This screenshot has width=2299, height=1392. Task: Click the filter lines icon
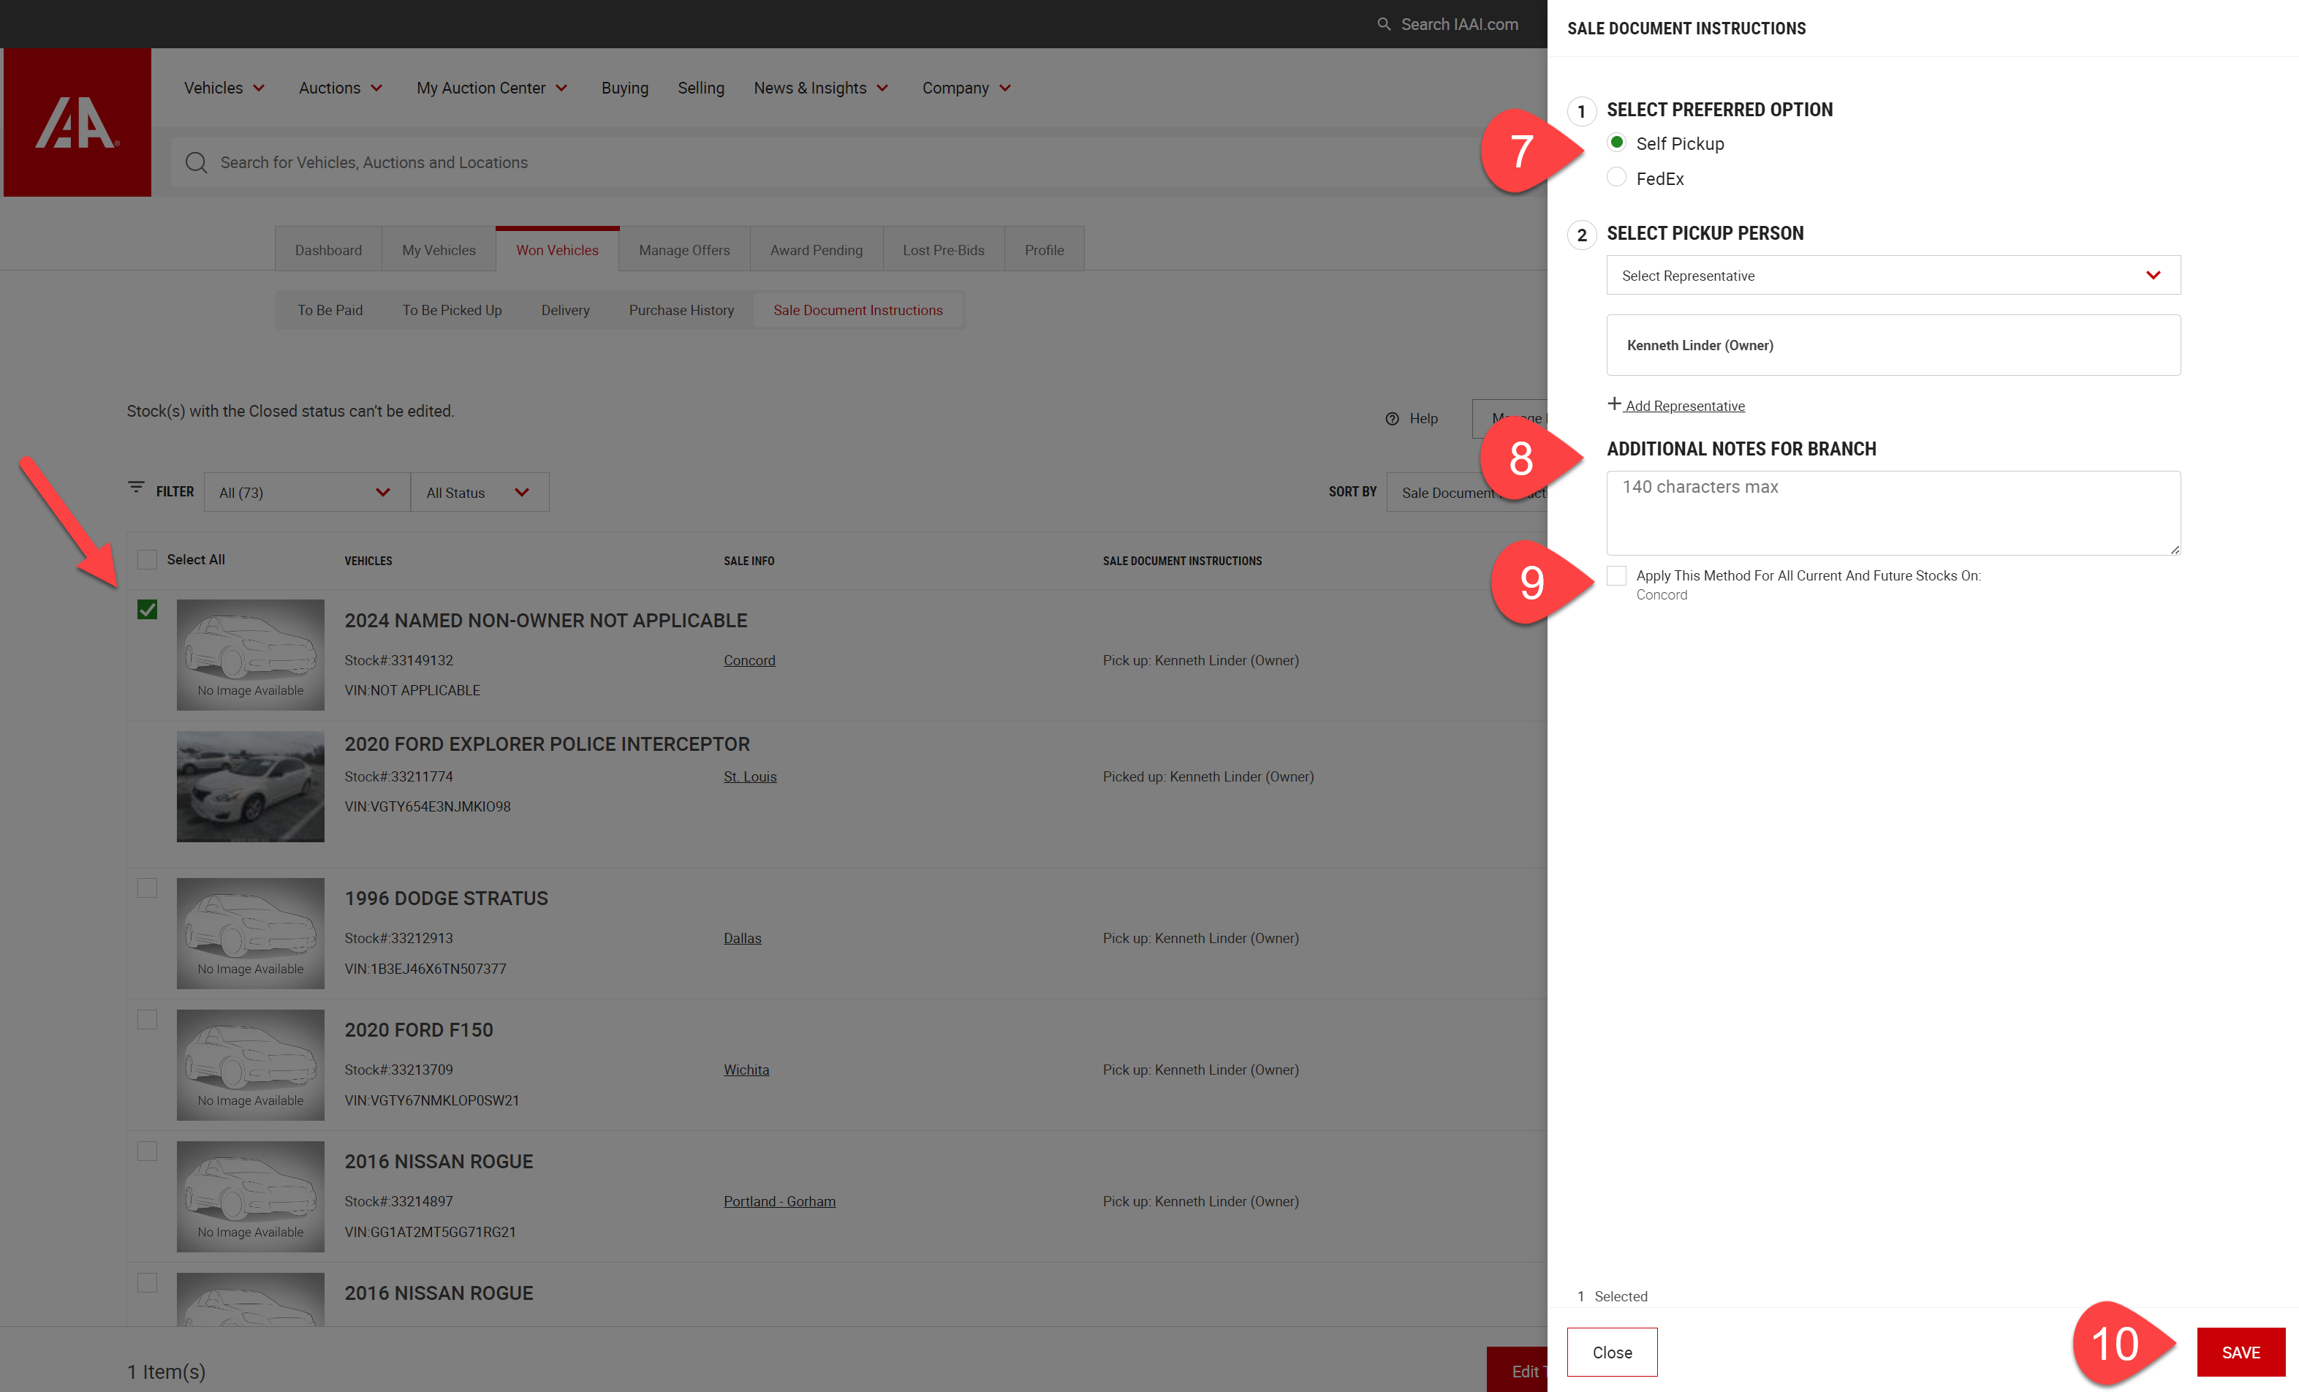136,488
